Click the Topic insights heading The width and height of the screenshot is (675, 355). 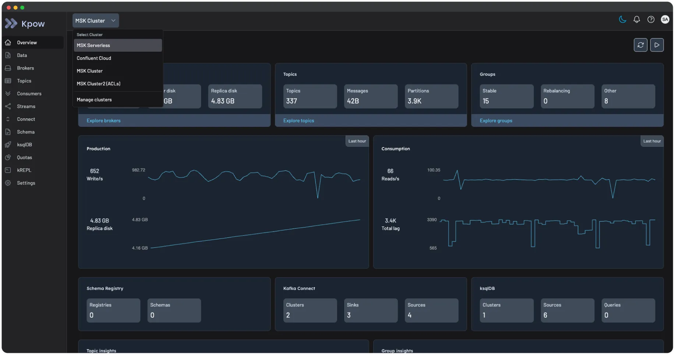pos(101,351)
